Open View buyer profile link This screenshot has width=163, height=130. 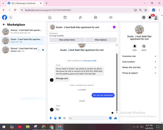click(90, 61)
